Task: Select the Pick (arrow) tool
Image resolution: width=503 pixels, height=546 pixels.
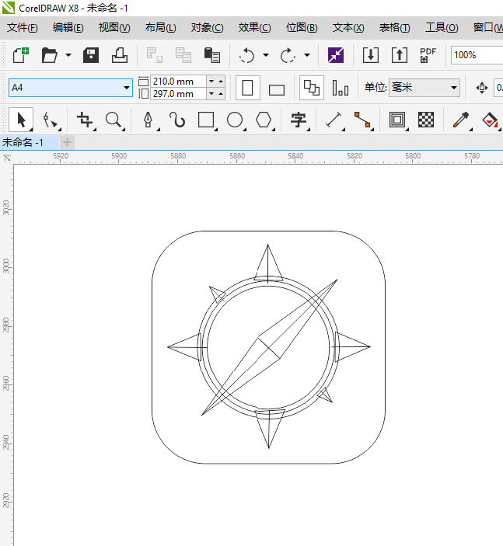Action: [x=22, y=120]
